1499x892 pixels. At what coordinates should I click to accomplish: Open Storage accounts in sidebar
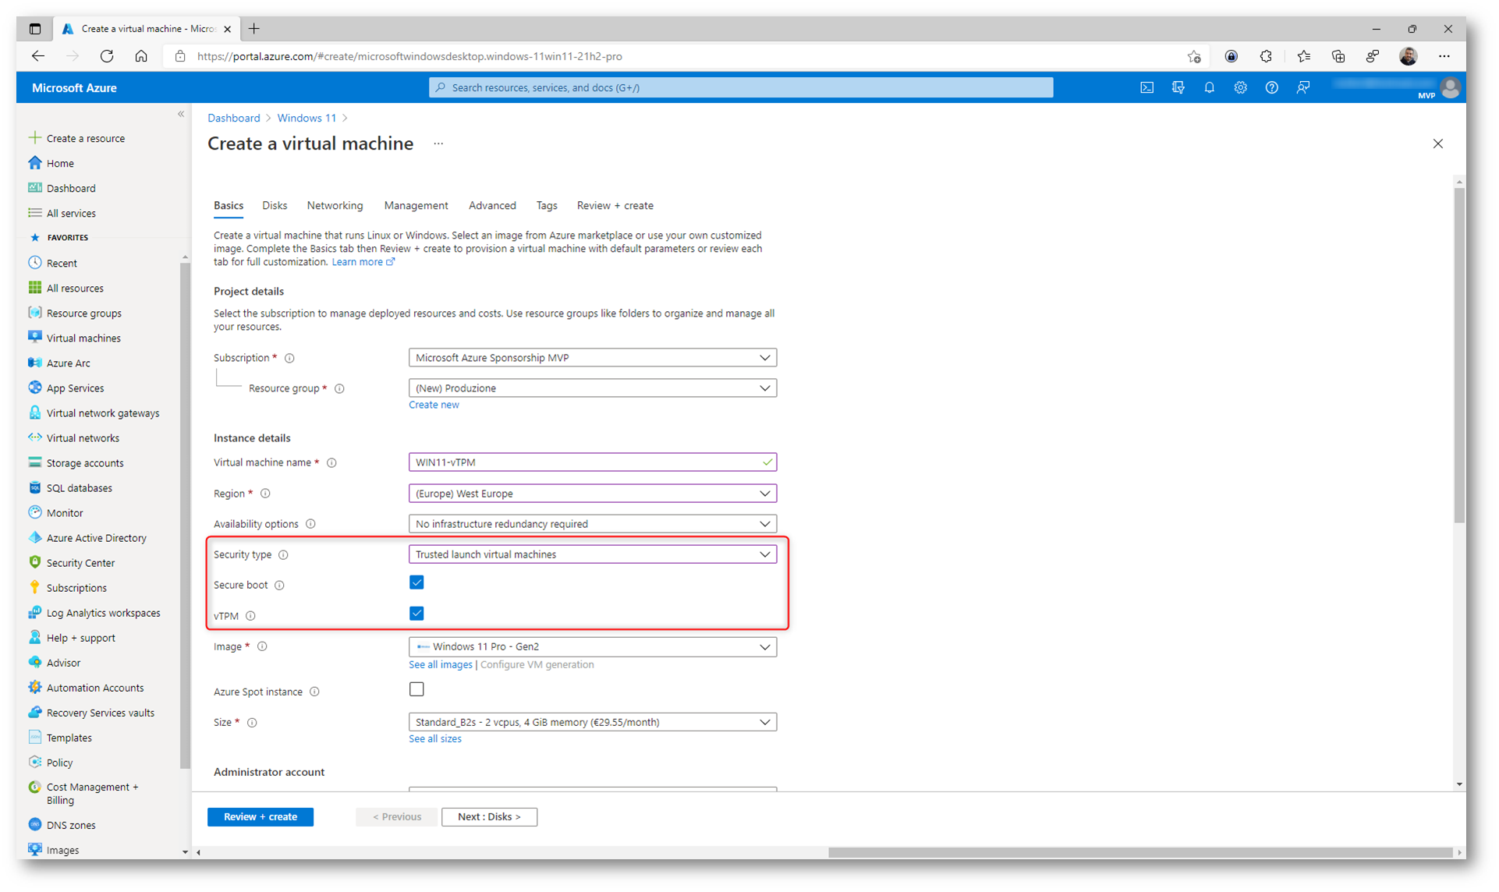pos(85,462)
